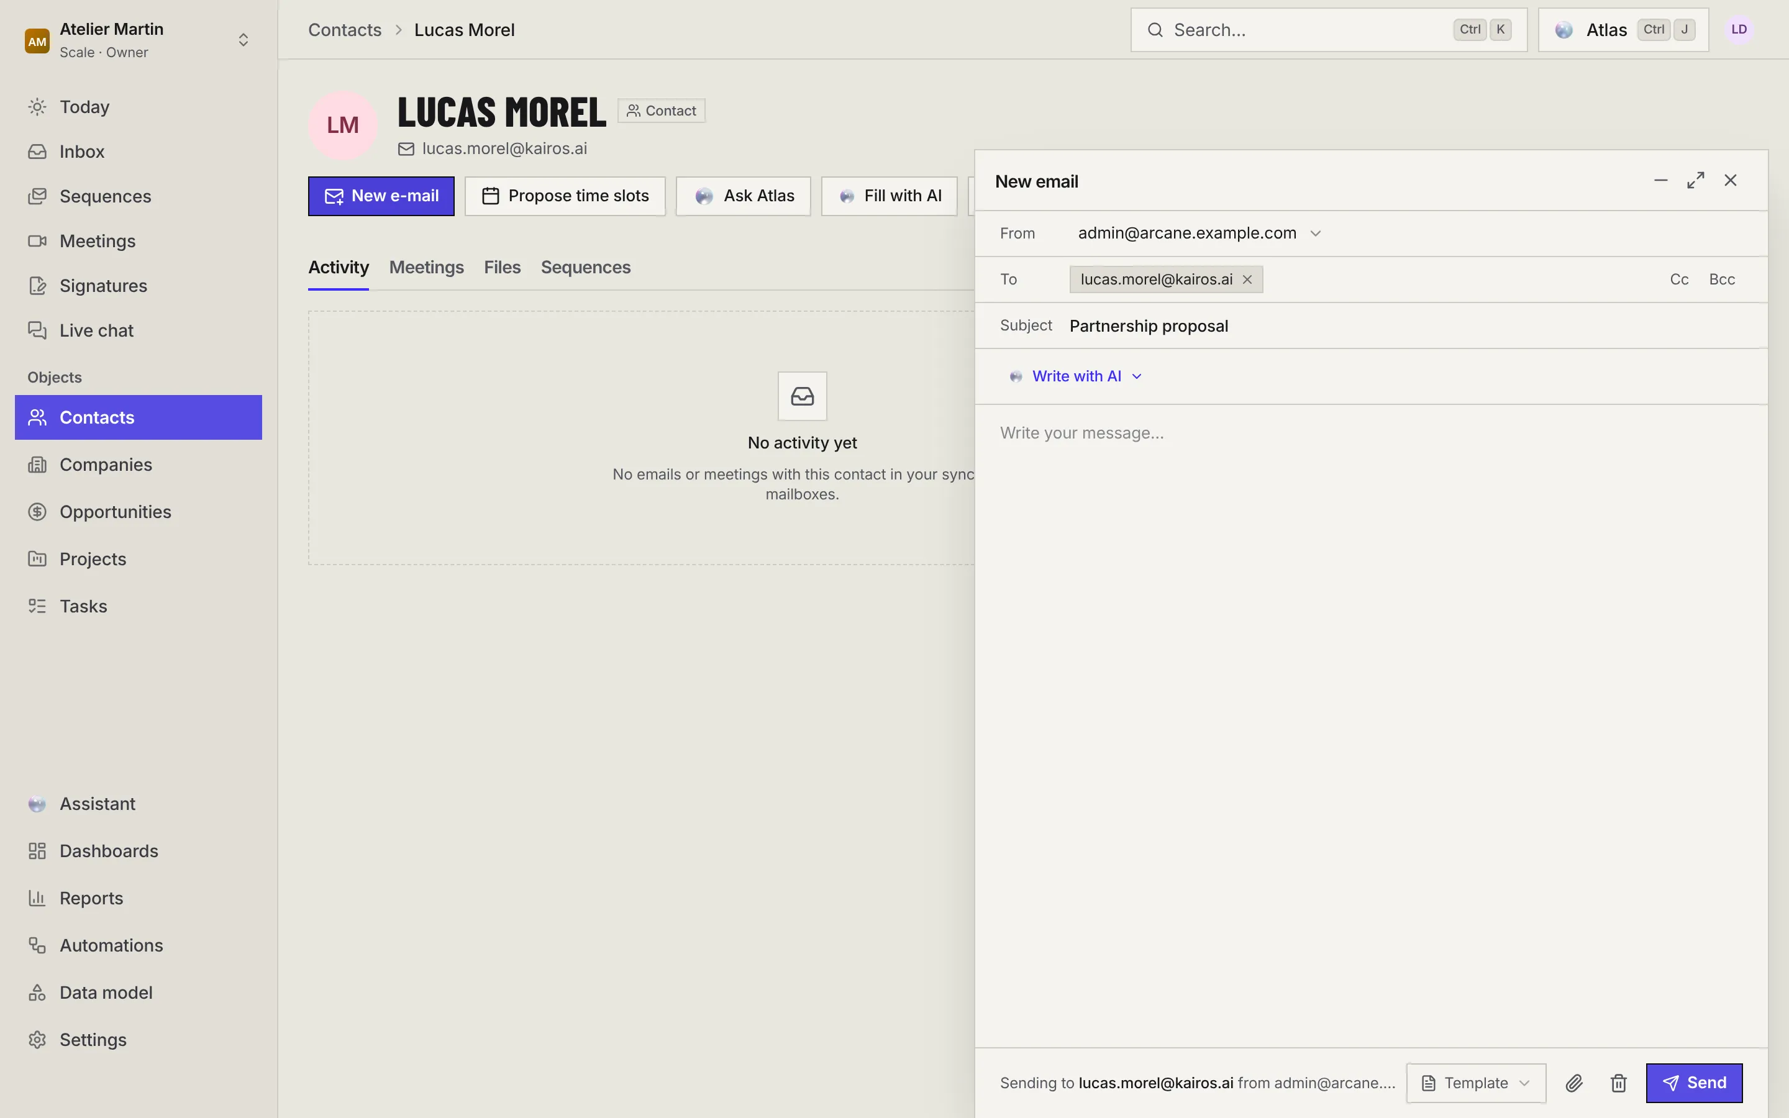This screenshot has height=1118, width=1789.
Task: Add a Bcc recipient field
Action: pyautogui.click(x=1722, y=279)
